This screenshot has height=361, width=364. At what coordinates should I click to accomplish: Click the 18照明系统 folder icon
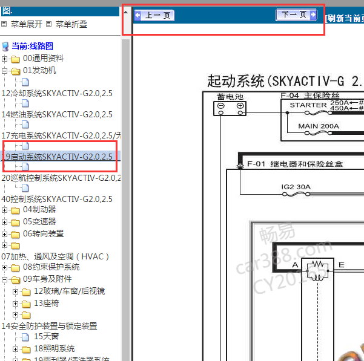[x=26, y=350]
